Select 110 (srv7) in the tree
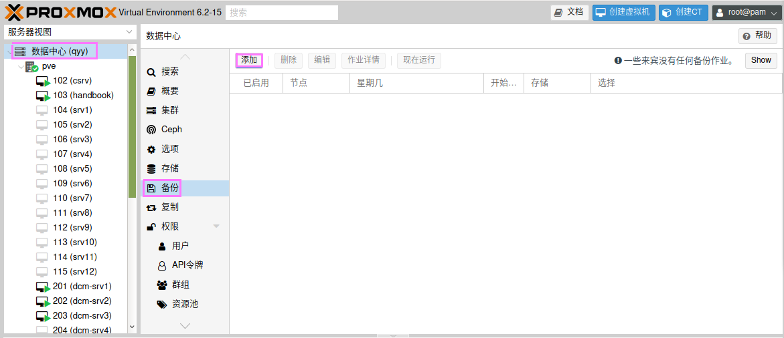This screenshot has height=338, width=784. tap(72, 198)
